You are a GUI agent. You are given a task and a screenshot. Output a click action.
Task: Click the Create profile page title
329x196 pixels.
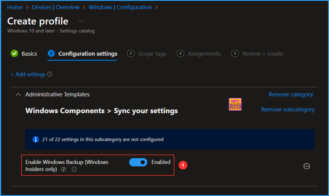(38, 21)
